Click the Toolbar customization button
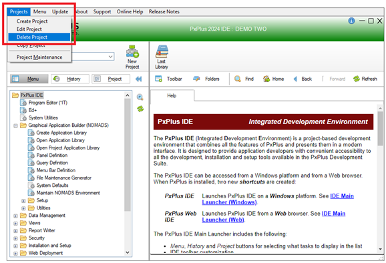 pos(169,79)
